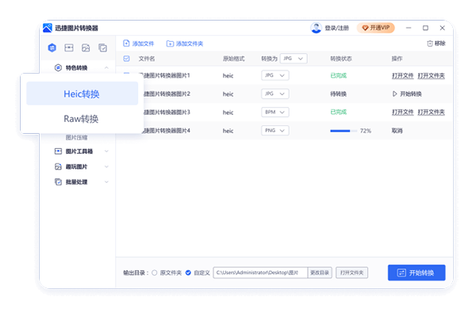Screen dimensions: 476x316
Task: Click the 添加文件 add file icon
Action: 126,44
